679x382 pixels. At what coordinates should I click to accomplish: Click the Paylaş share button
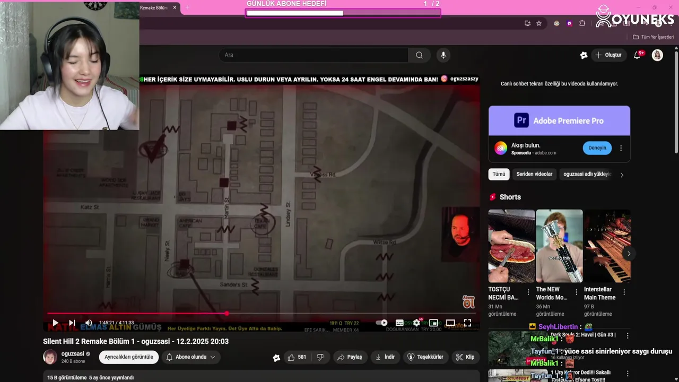click(350, 357)
